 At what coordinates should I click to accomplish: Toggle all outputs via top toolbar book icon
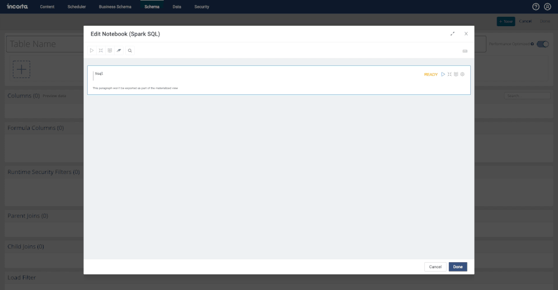point(110,50)
